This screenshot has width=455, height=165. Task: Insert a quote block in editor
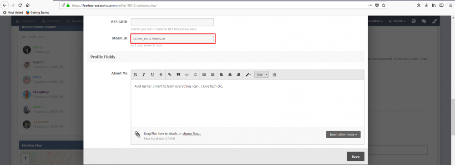[178, 75]
